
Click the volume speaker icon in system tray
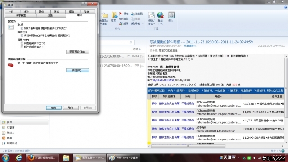(254, 158)
